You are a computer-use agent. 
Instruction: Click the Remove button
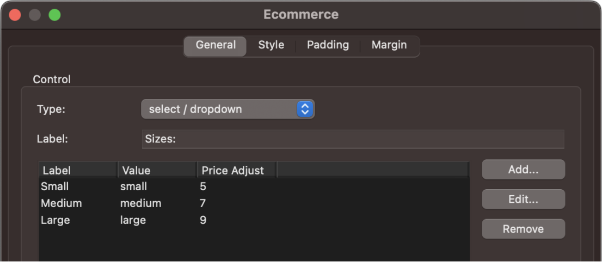click(523, 229)
